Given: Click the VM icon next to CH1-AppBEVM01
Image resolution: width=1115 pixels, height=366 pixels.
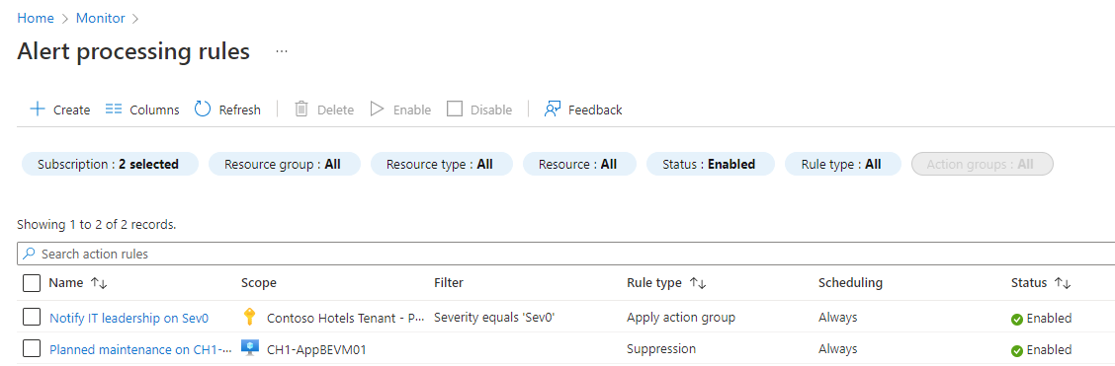Looking at the screenshot, I should [250, 348].
